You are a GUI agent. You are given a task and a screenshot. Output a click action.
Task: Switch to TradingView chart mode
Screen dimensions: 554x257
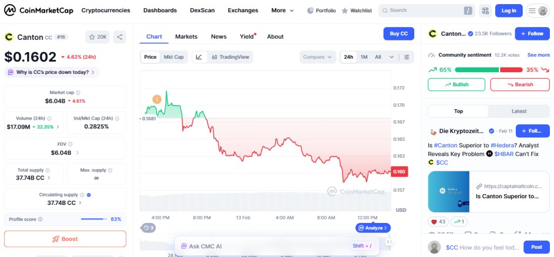[231, 57]
